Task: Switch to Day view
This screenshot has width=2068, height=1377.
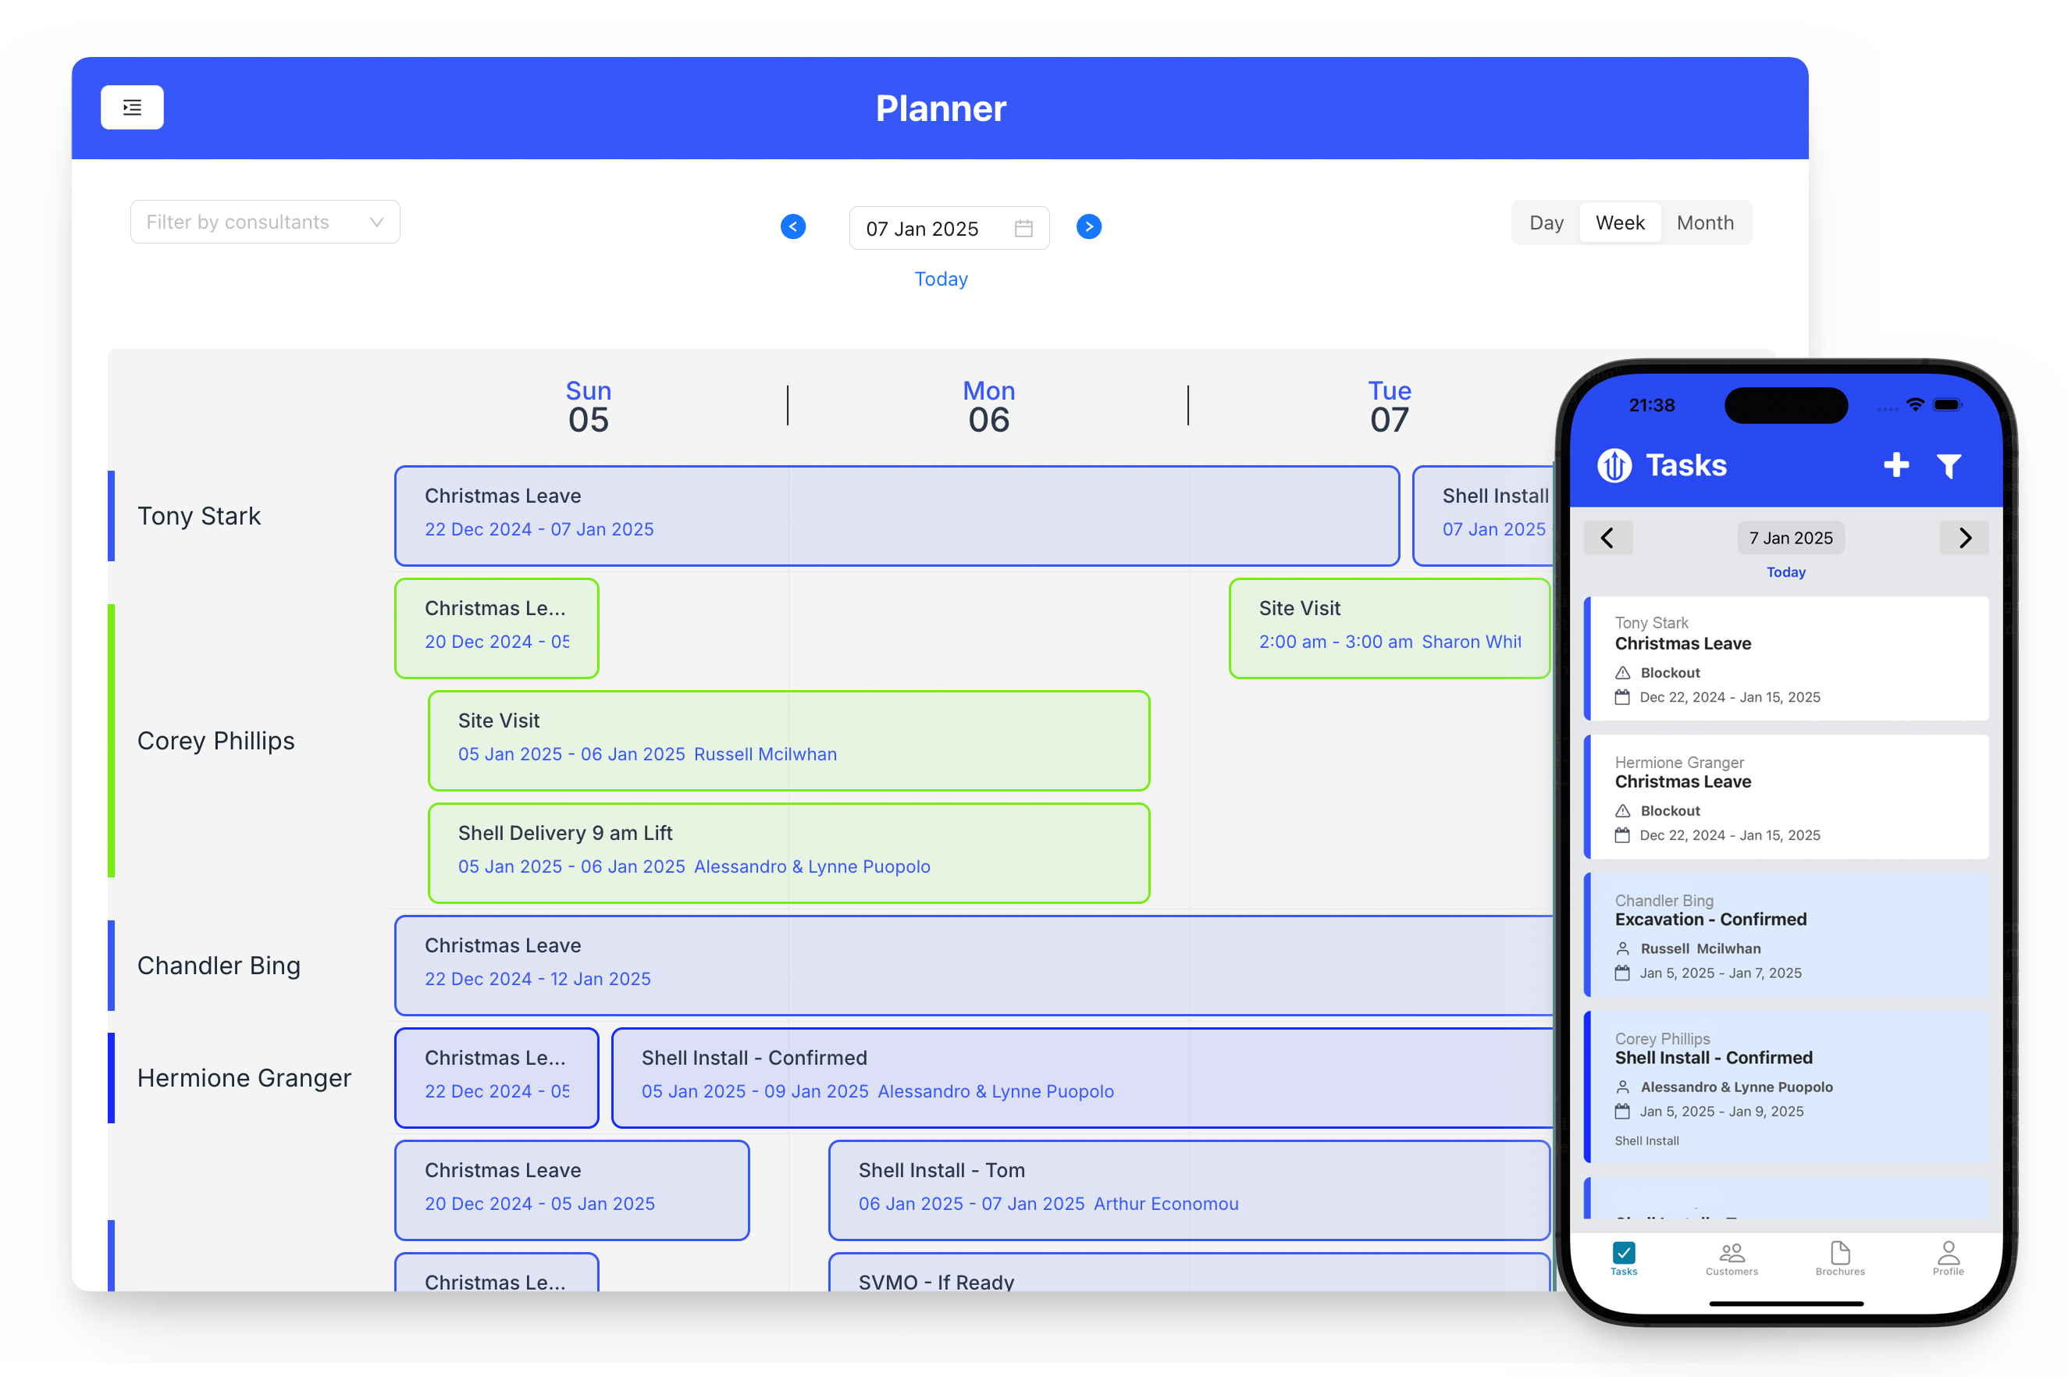Action: [x=1546, y=223]
